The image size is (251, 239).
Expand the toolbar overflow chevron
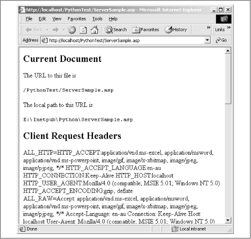click(208, 27)
